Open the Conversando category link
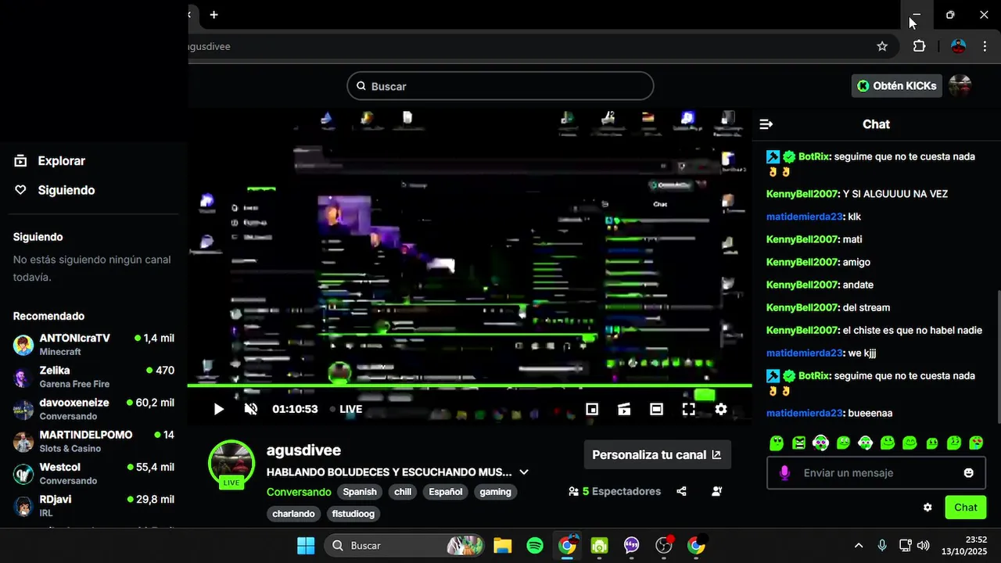This screenshot has height=563, width=1001. click(299, 492)
